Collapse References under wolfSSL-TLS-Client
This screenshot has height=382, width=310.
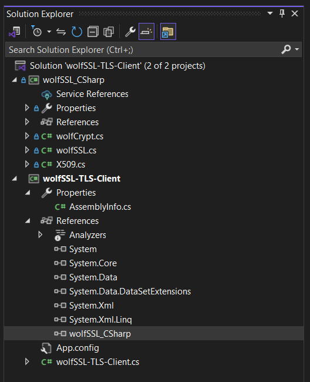click(x=28, y=221)
